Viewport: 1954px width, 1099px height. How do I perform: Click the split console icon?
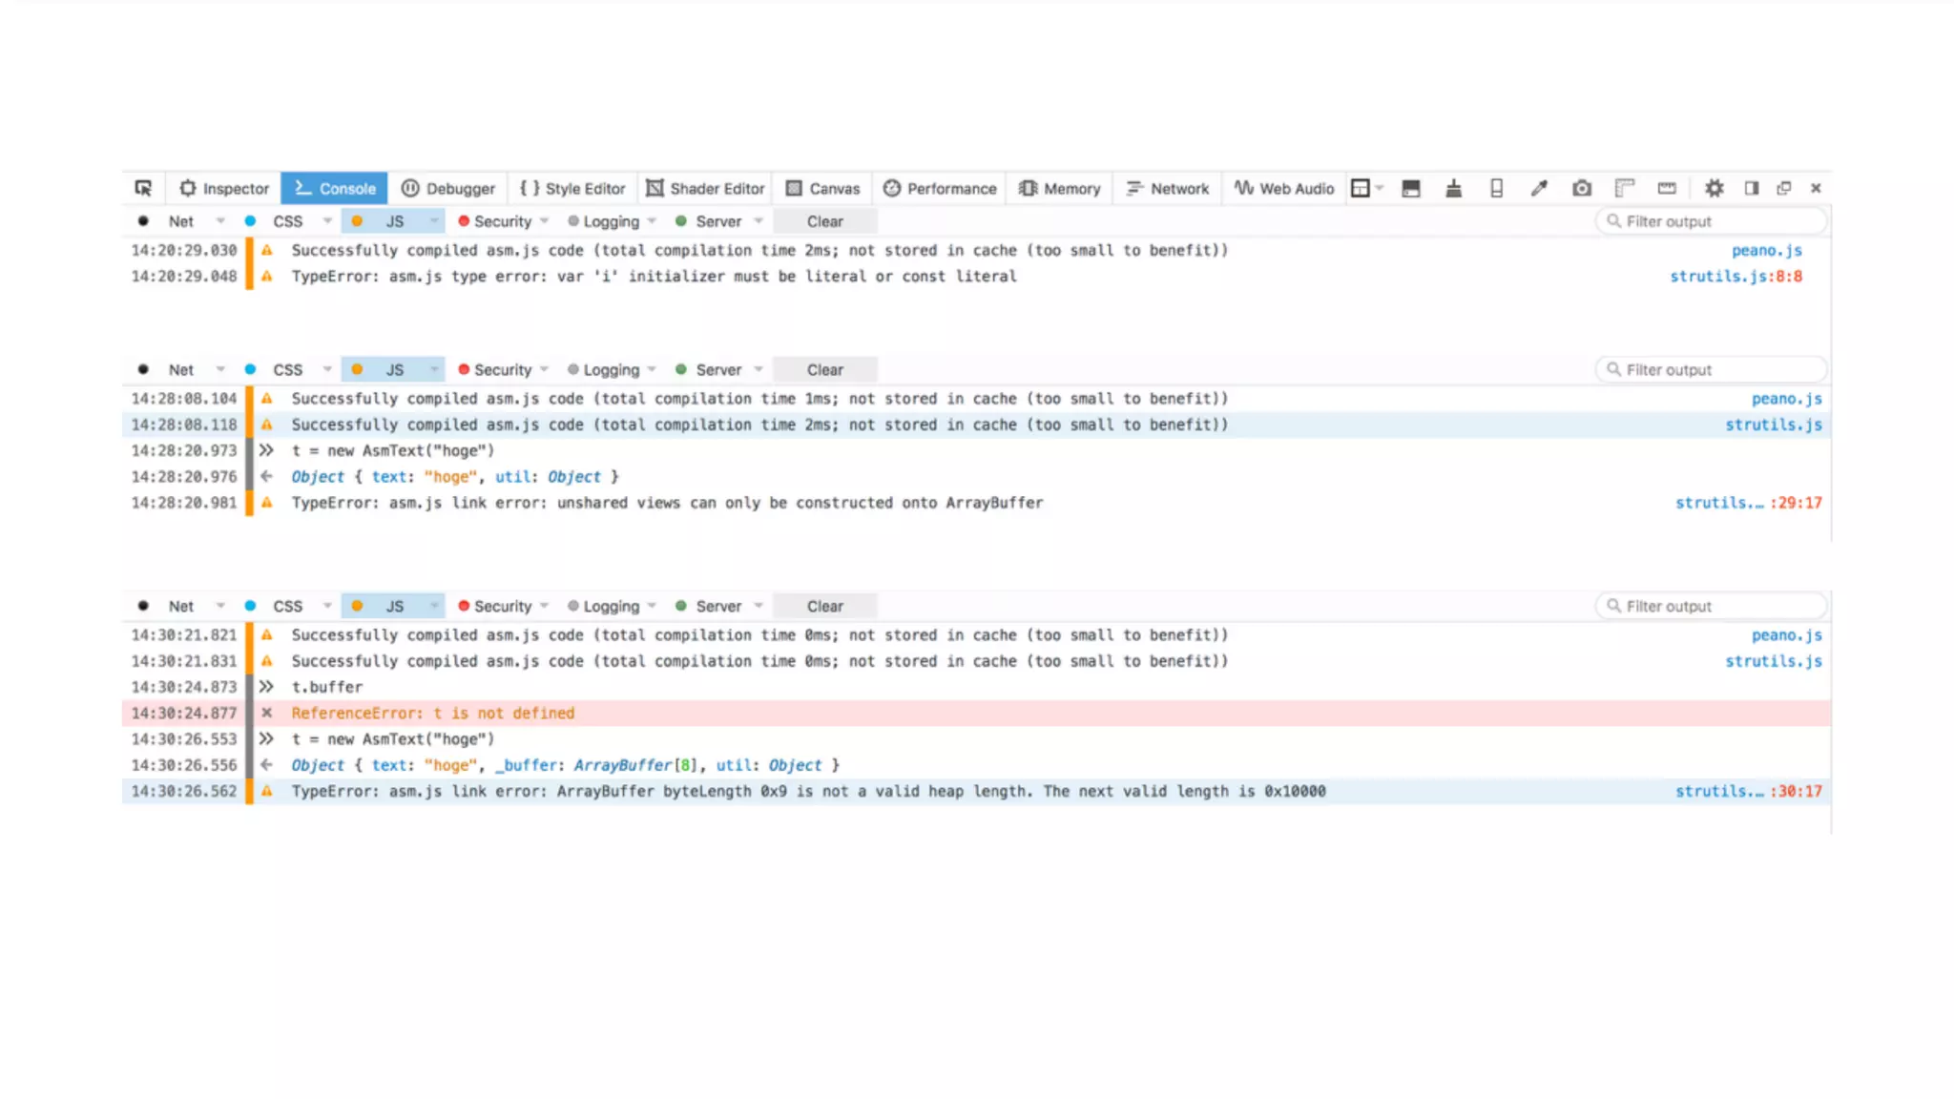click(x=1411, y=188)
